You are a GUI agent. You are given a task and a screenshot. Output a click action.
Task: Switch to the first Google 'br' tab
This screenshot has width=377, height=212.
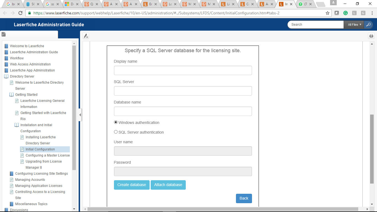[x=13, y=4]
